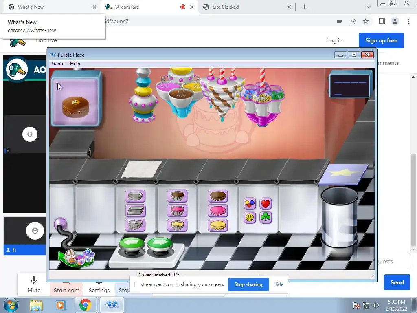Click the white paper on conveyor belt
This screenshot has width=417, height=313.
[142, 169]
